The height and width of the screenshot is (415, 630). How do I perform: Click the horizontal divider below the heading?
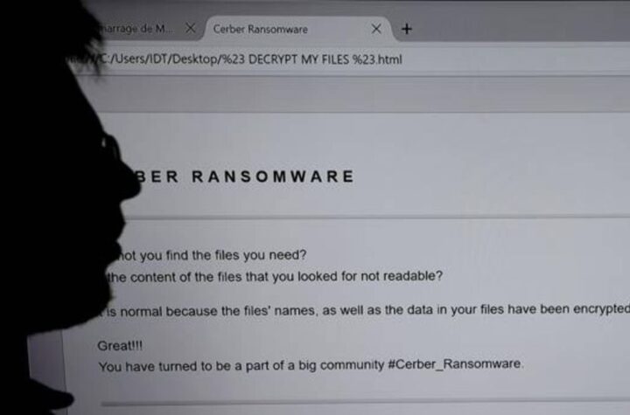click(374, 218)
